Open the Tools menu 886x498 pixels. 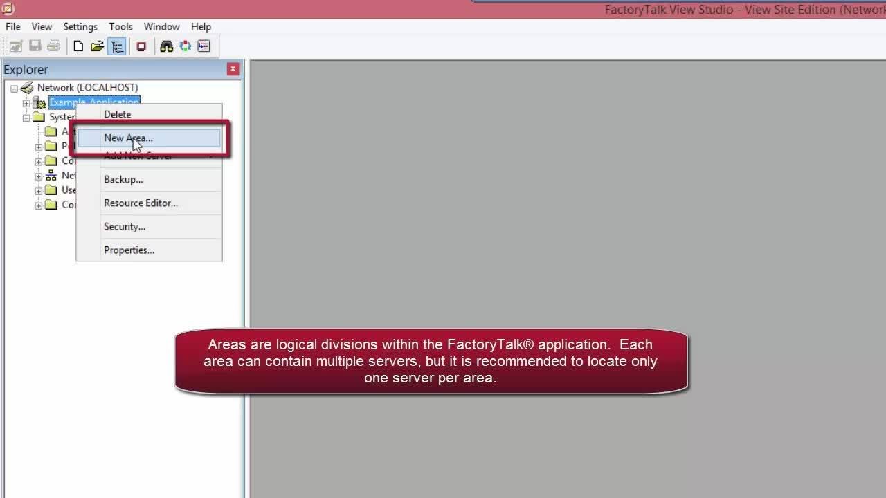click(x=120, y=26)
